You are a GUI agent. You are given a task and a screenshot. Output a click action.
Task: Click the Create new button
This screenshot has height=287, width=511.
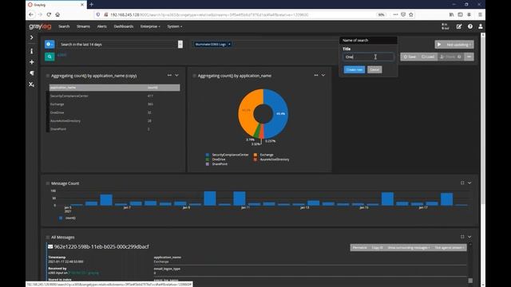point(355,69)
